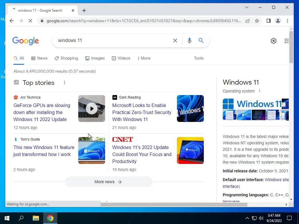Go to the Google homepage via logo

26,41
